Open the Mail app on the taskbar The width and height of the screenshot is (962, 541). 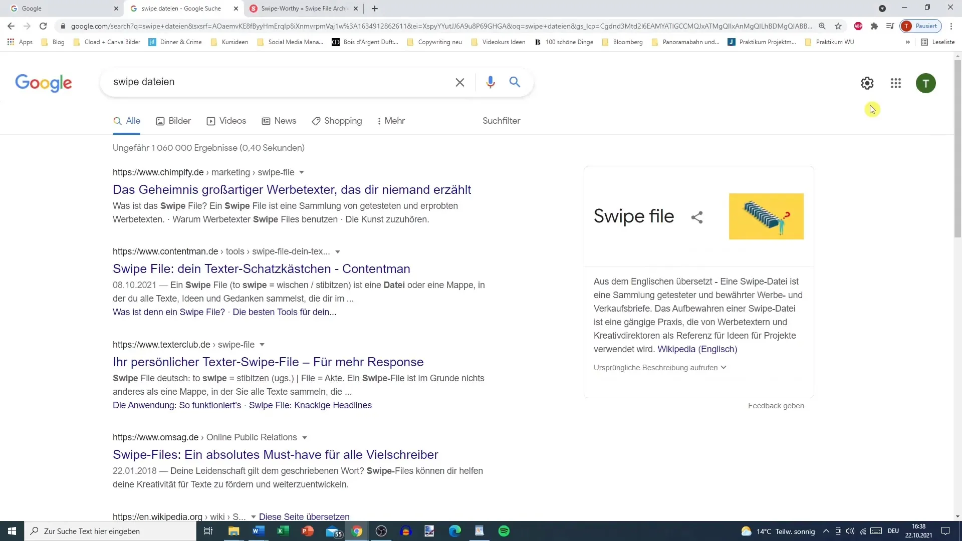pos(333,531)
